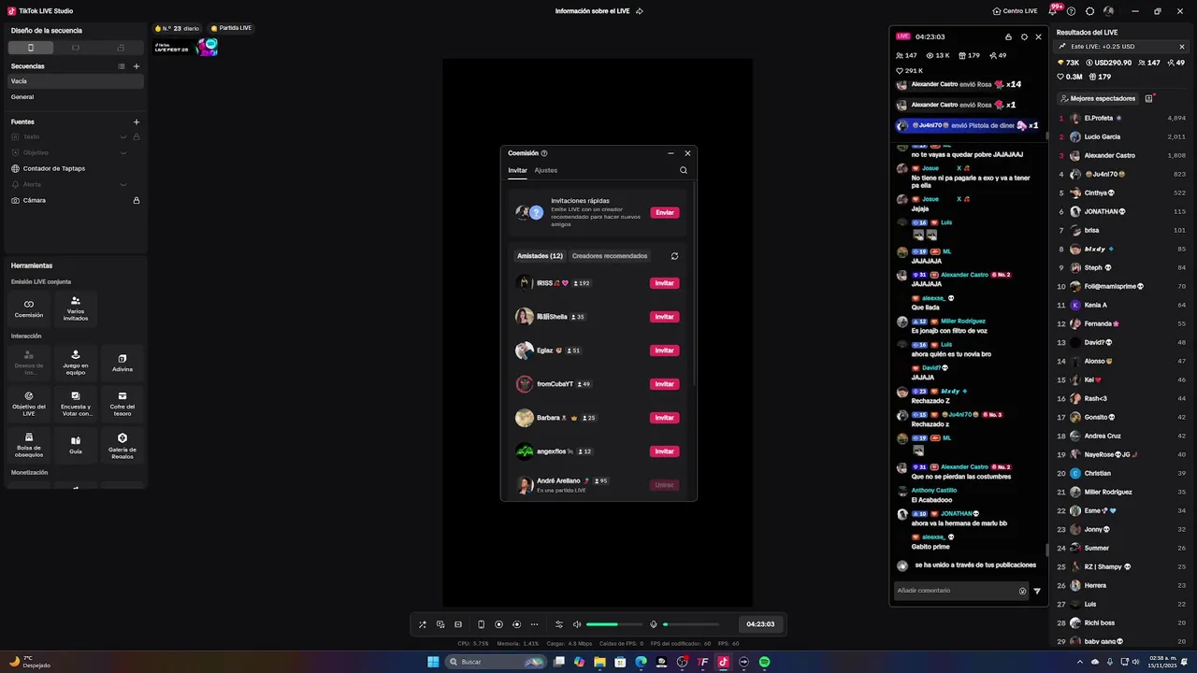Select the Vacía scene
The image size is (1197, 673).
pos(76,81)
